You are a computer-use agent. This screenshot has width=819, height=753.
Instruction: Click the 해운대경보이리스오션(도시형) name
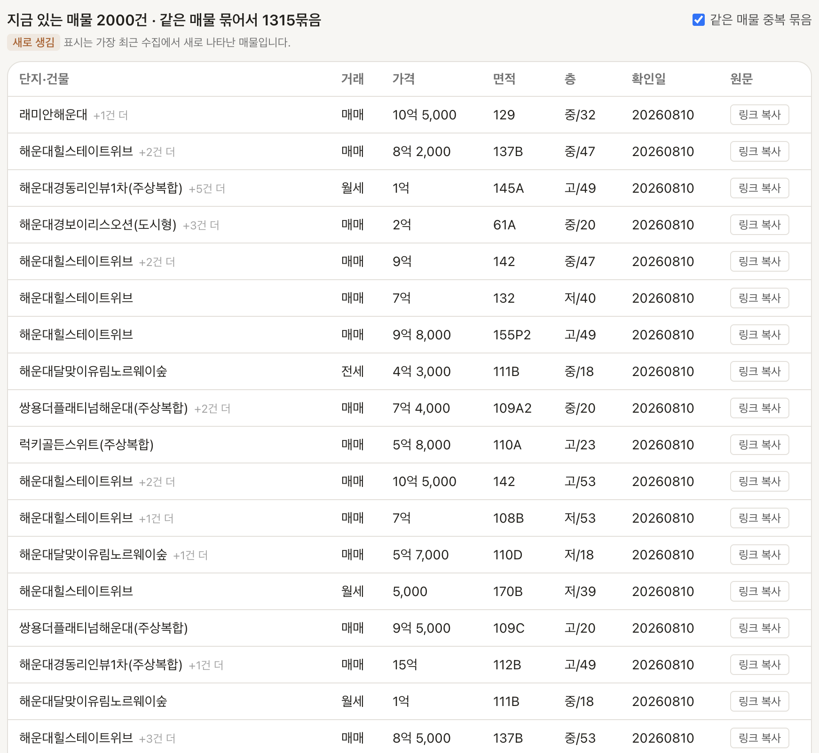(98, 225)
